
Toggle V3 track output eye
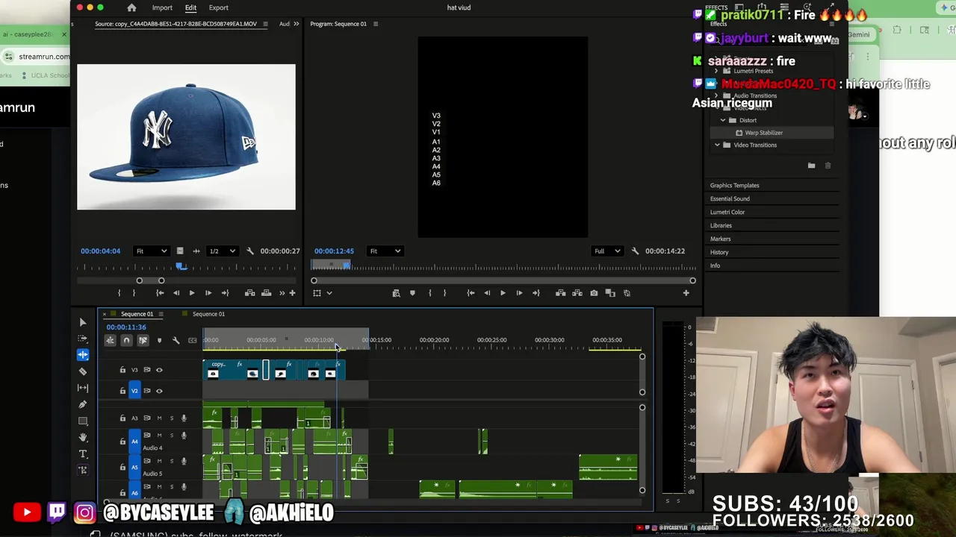tap(159, 370)
